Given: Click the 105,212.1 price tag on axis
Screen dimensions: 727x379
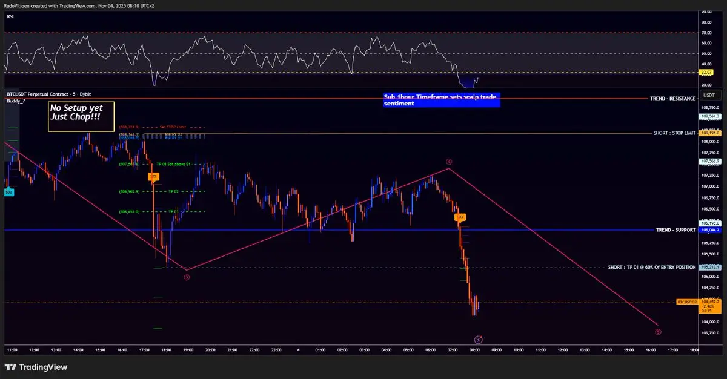Looking at the screenshot, I should click(x=710, y=267).
